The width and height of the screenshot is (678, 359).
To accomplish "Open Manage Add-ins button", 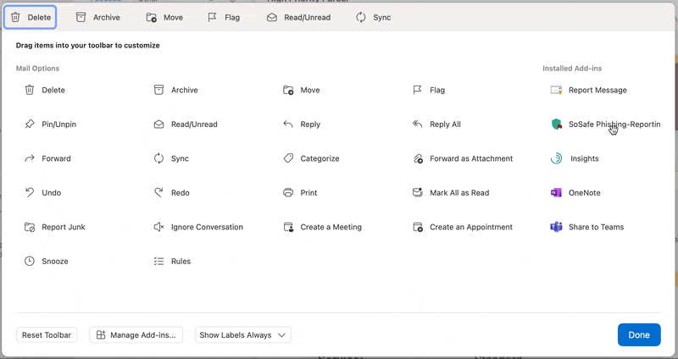I will [x=136, y=335].
